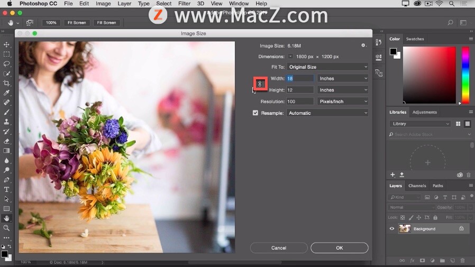Upload to library arrow button
This screenshot has width=475, height=267.
click(x=401, y=174)
